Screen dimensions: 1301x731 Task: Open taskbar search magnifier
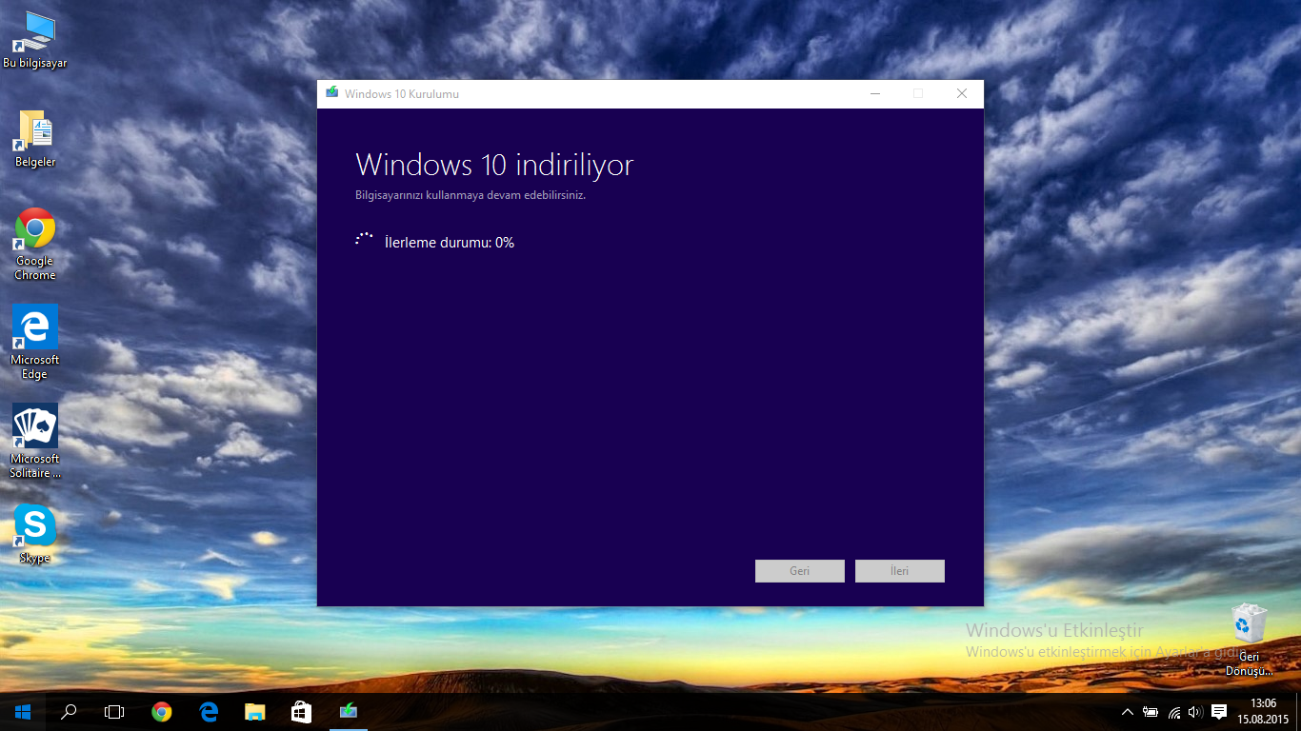coord(69,711)
